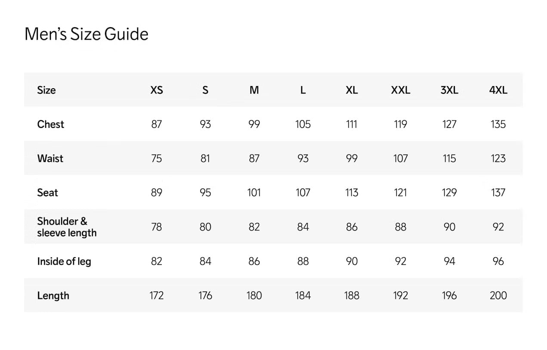Select the Seat row label
The height and width of the screenshot is (350, 547).
47,192
